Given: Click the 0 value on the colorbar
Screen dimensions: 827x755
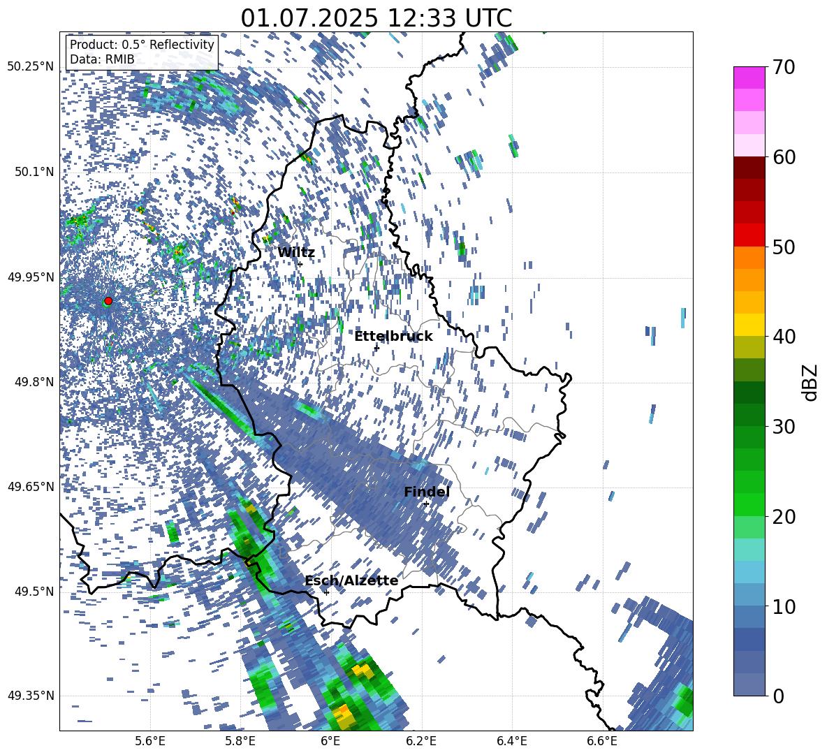Looking at the screenshot, I should click(x=778, y=696).
